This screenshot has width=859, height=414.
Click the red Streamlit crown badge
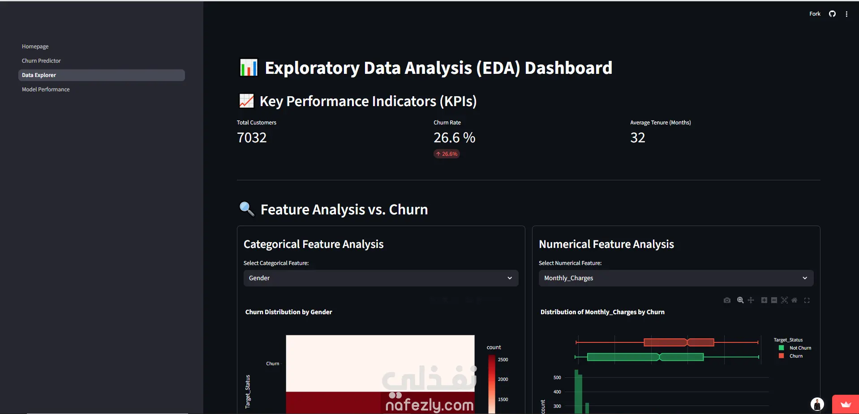tap(846, 405)
